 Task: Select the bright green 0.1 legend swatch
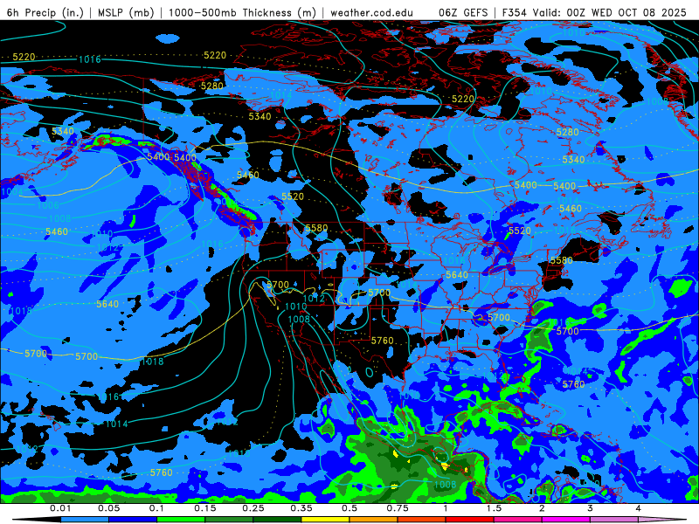(181, 520)
